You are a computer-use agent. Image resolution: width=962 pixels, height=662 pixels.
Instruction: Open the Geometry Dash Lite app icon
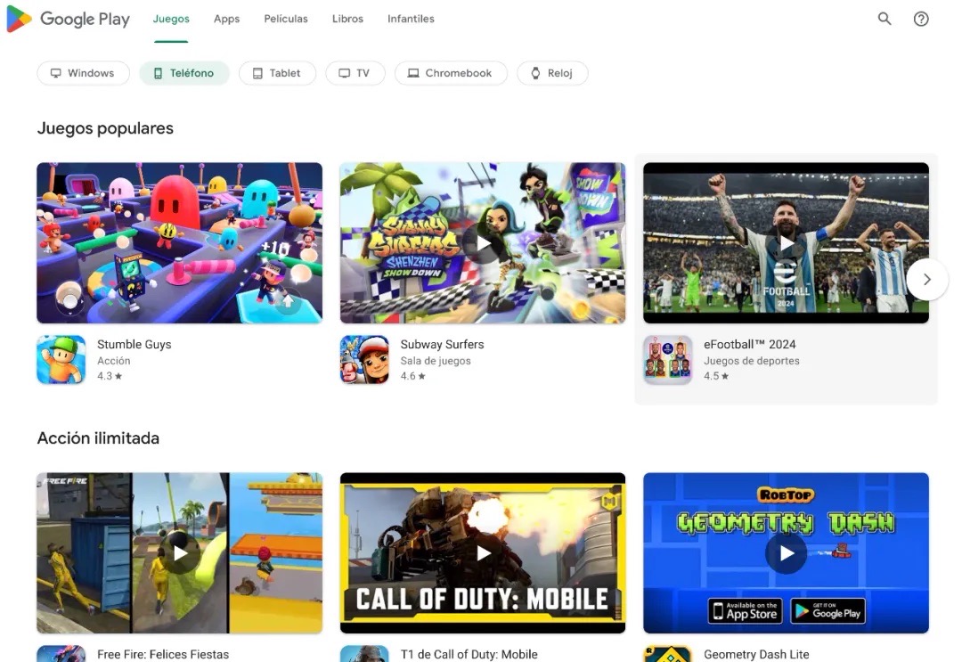667,653
